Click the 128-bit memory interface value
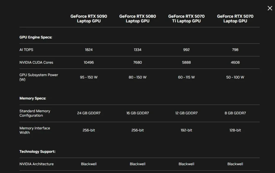 [x=235, y=130]
